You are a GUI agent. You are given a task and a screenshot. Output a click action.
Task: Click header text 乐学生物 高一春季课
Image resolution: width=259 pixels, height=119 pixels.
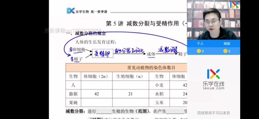91,12
